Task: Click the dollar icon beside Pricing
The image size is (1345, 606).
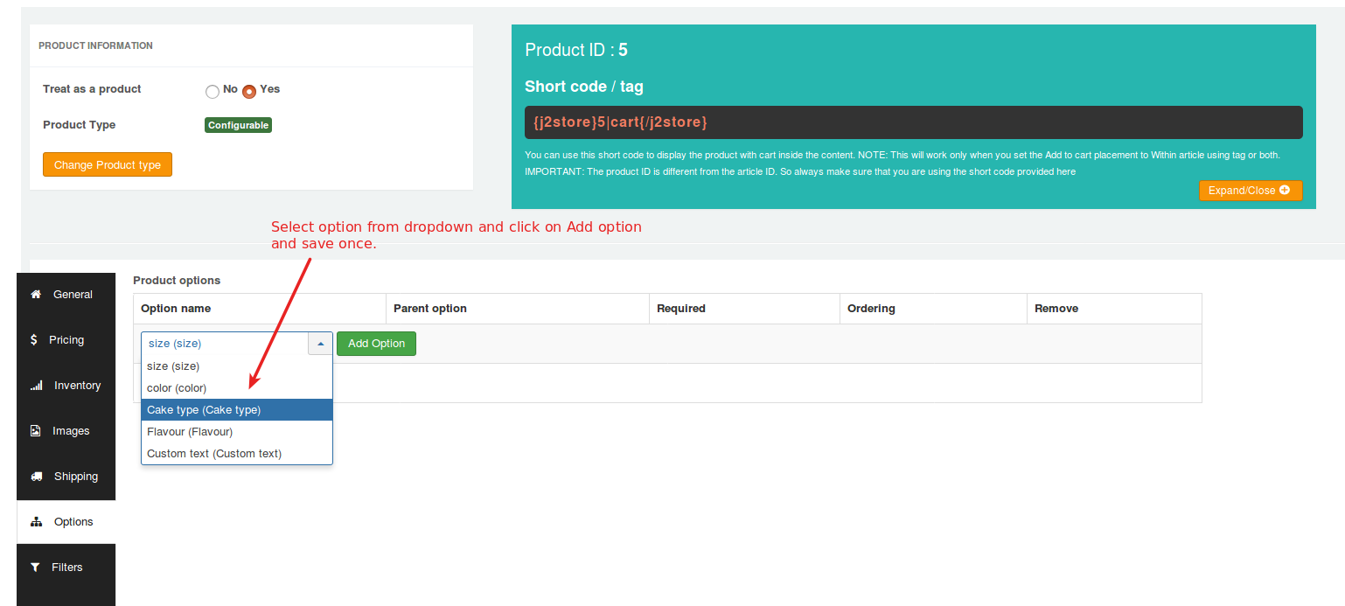Action: (34, 339)
